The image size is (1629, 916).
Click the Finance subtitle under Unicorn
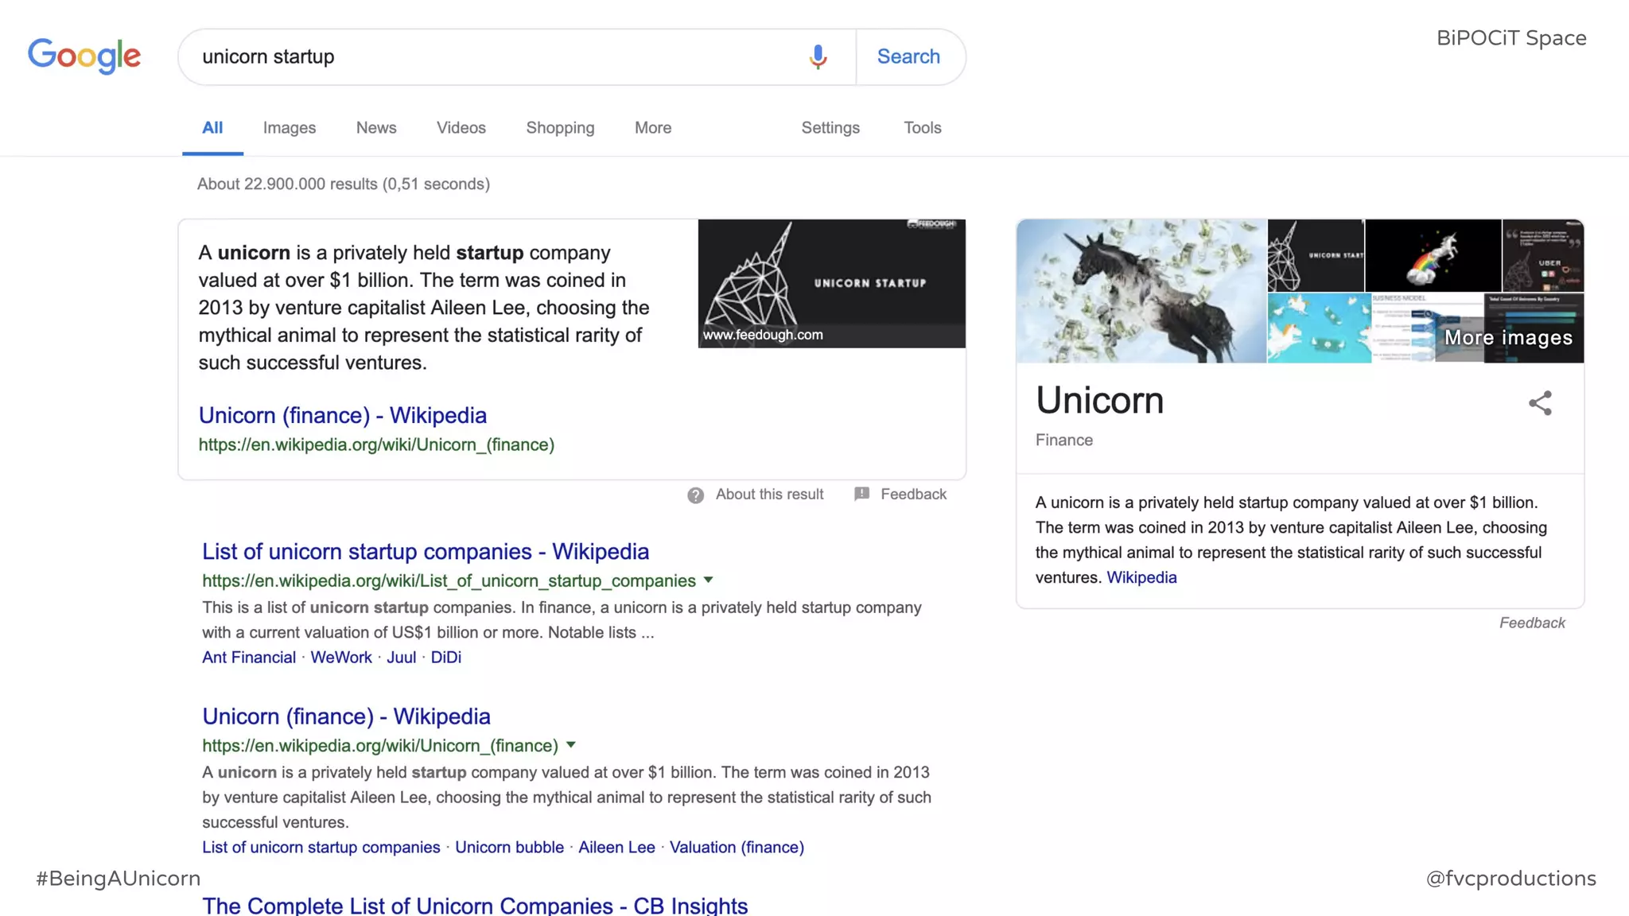(1064, 441)
